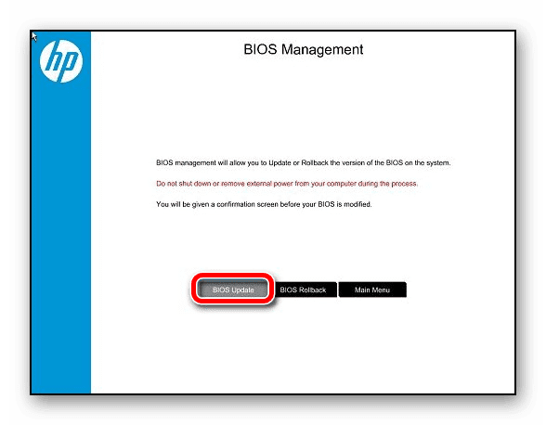Click the confirmation screen notice sentence
The image size is (546, 425).
click(264, 204)
